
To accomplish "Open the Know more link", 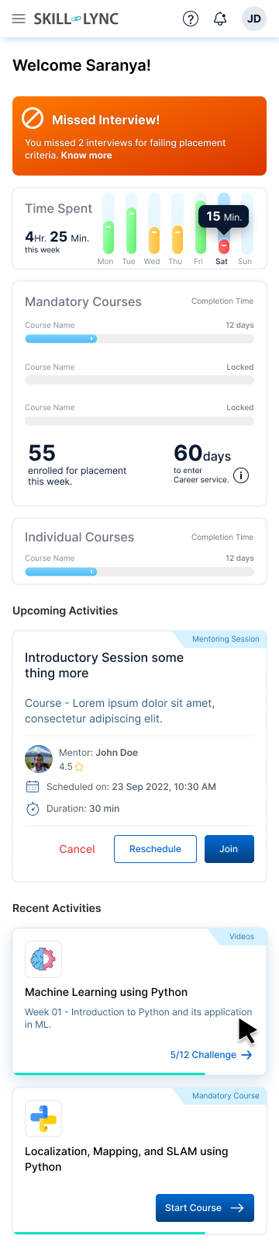I will click(87, 155).
